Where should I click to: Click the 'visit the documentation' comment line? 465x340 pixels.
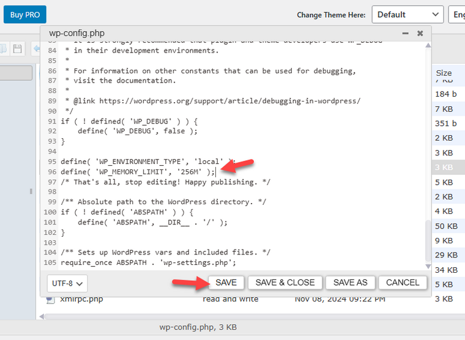point(121,81)
